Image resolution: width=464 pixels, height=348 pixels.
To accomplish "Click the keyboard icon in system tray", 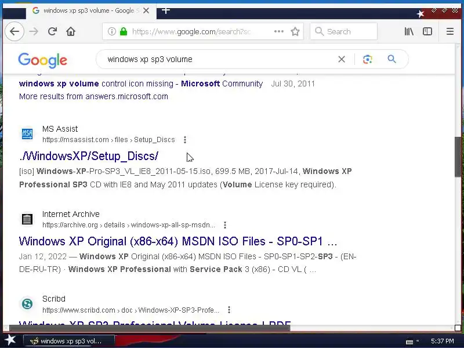I will [x=409, y=342].
